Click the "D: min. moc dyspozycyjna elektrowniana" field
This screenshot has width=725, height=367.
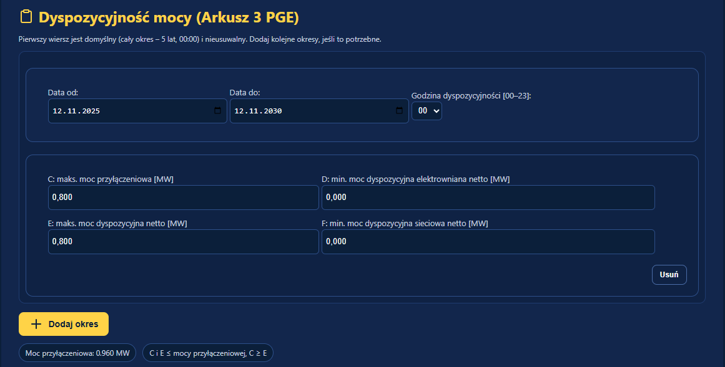[488, 197]
